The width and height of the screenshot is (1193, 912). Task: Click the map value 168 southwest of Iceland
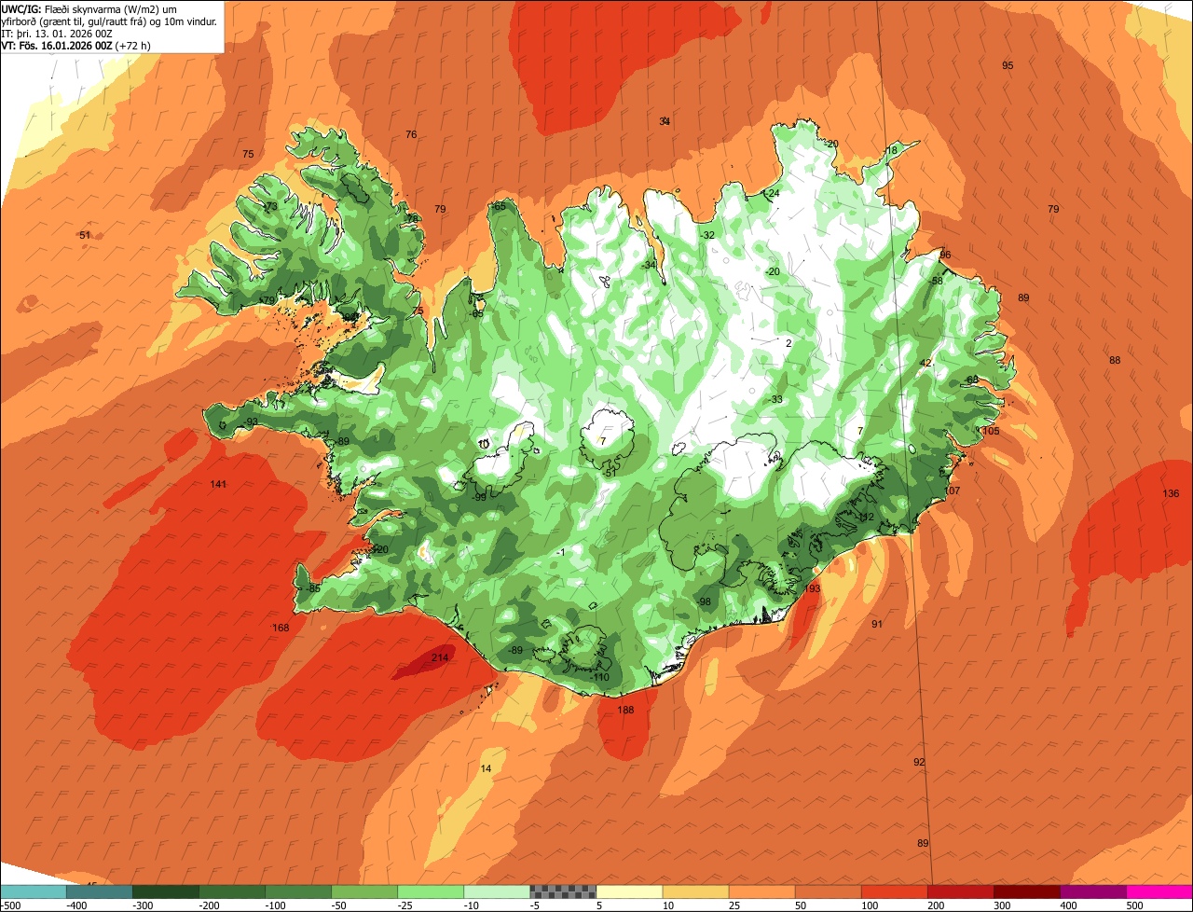click(x=281, y=628)
